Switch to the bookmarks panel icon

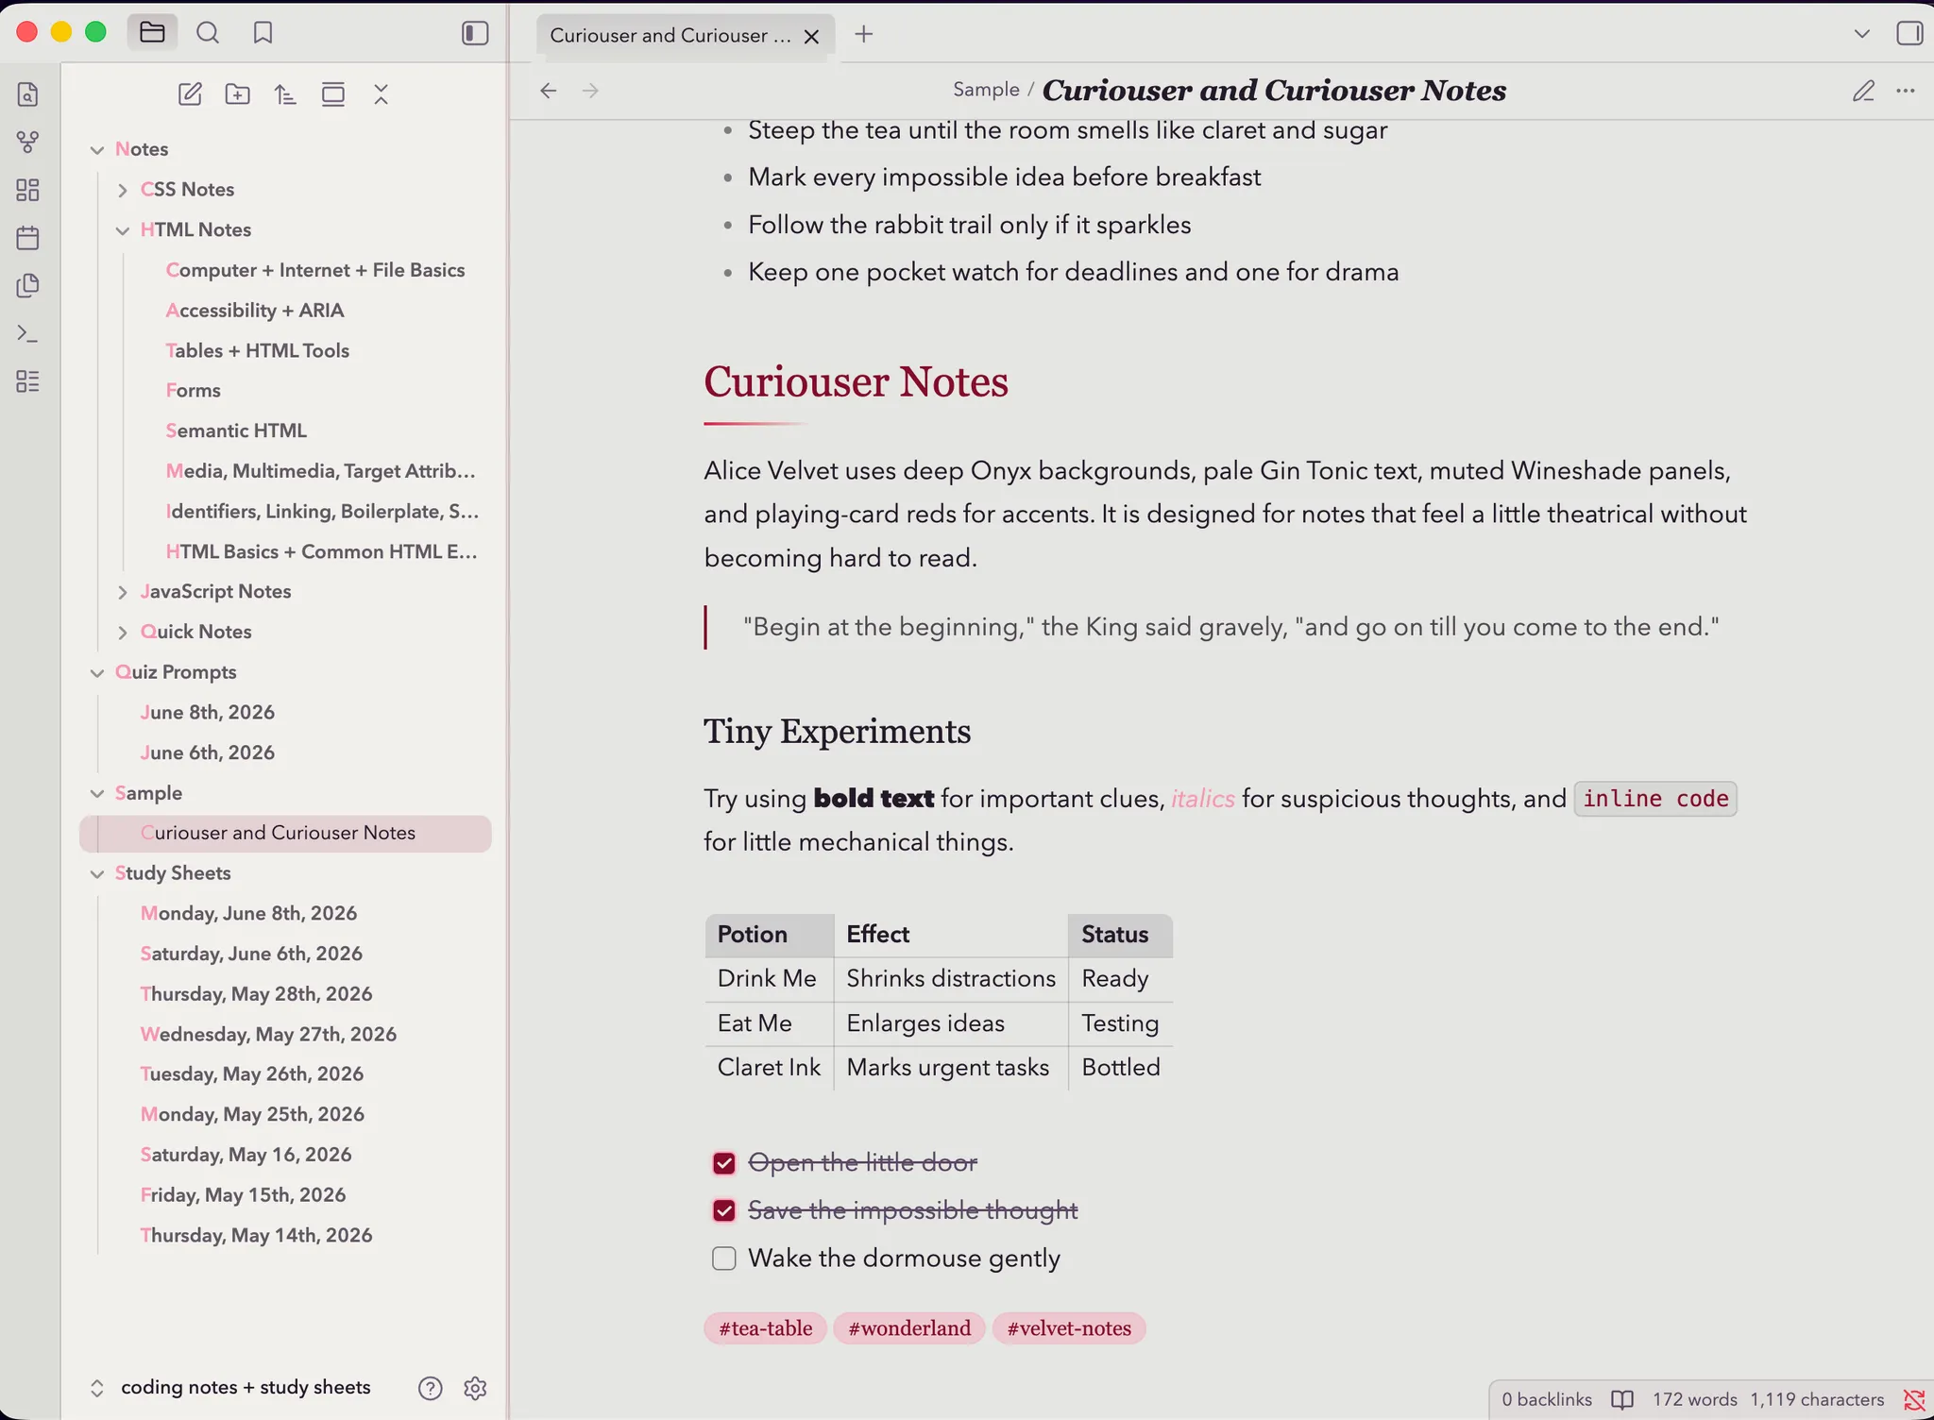[x=263, y=33]
